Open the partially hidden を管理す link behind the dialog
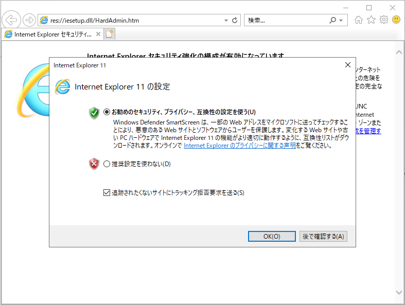This screenshot has height=305, width=405. [x=368, y=131]
